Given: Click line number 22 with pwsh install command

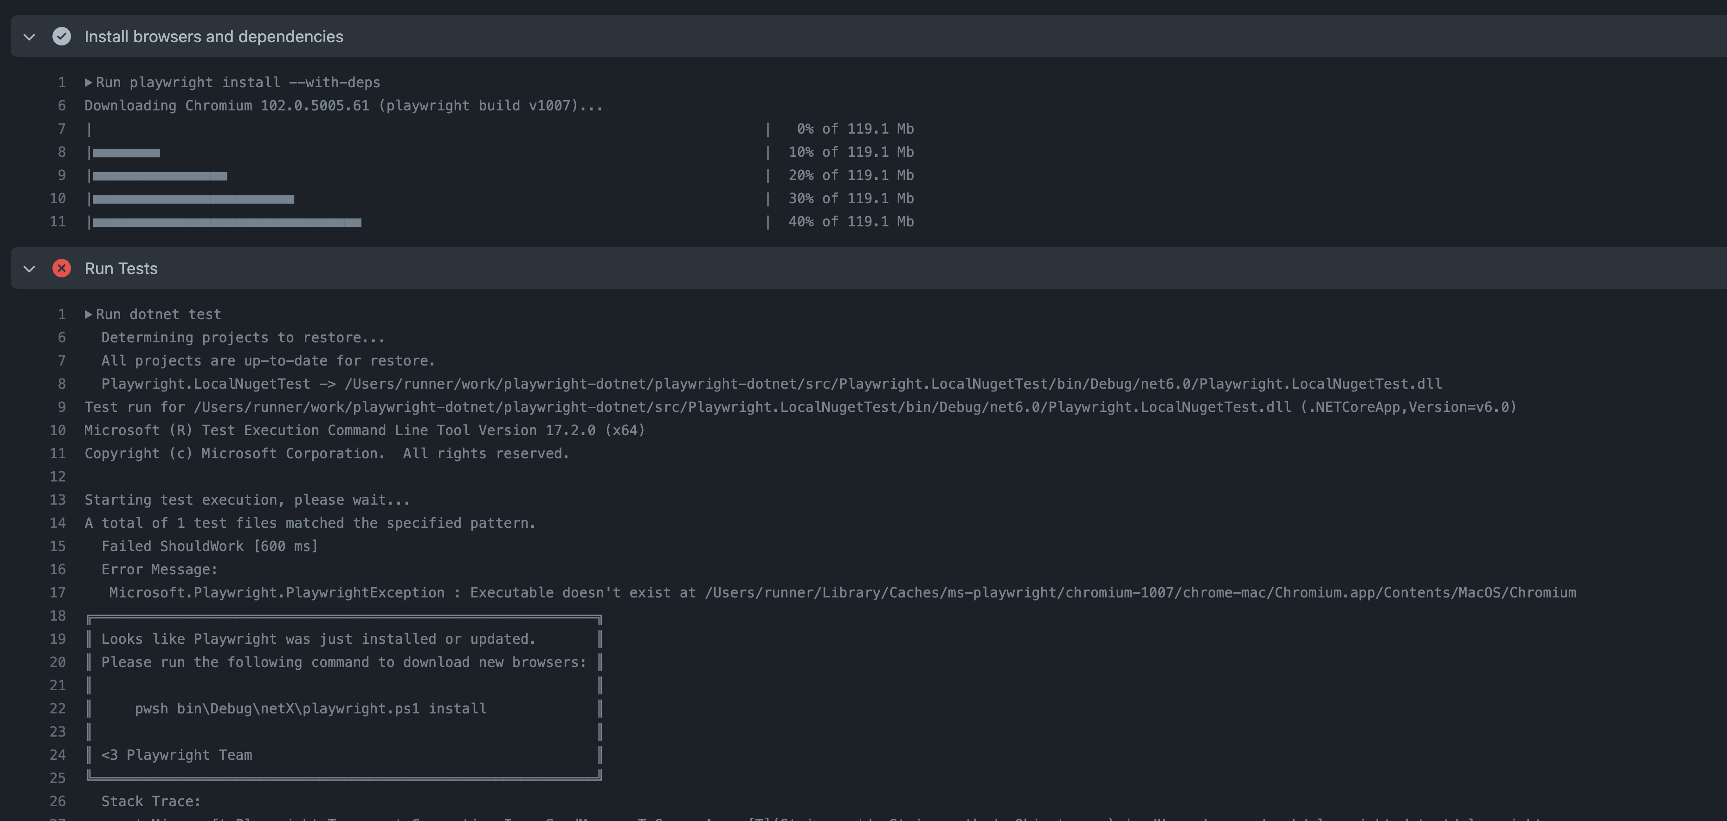Looking at the screenshot, I should 58,708.
